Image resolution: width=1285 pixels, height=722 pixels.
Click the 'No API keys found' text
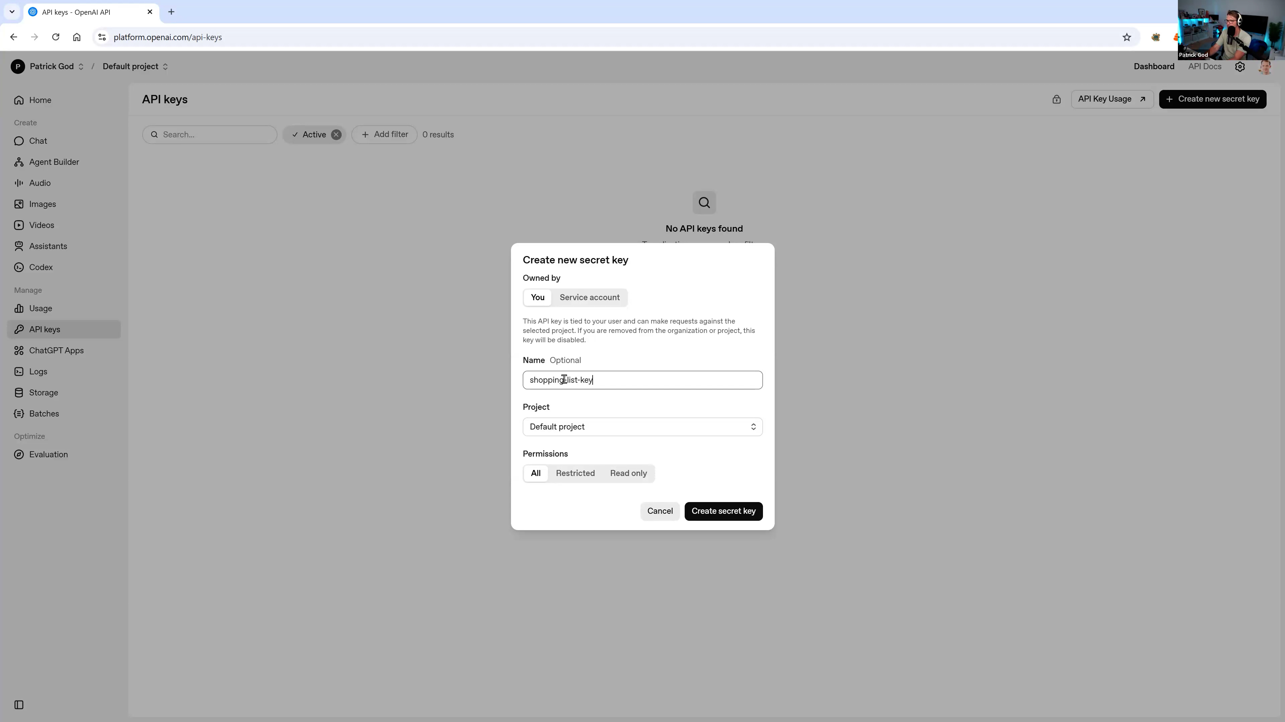click(x=704, y=229)
